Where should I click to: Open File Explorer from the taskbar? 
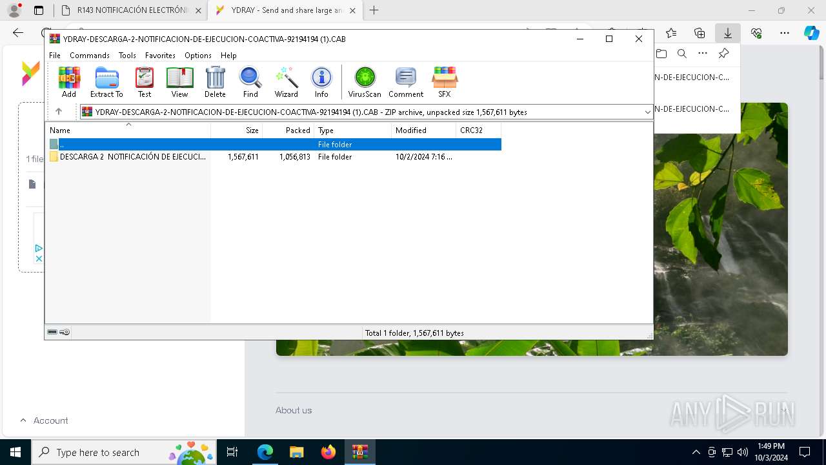tap(297, 452)
